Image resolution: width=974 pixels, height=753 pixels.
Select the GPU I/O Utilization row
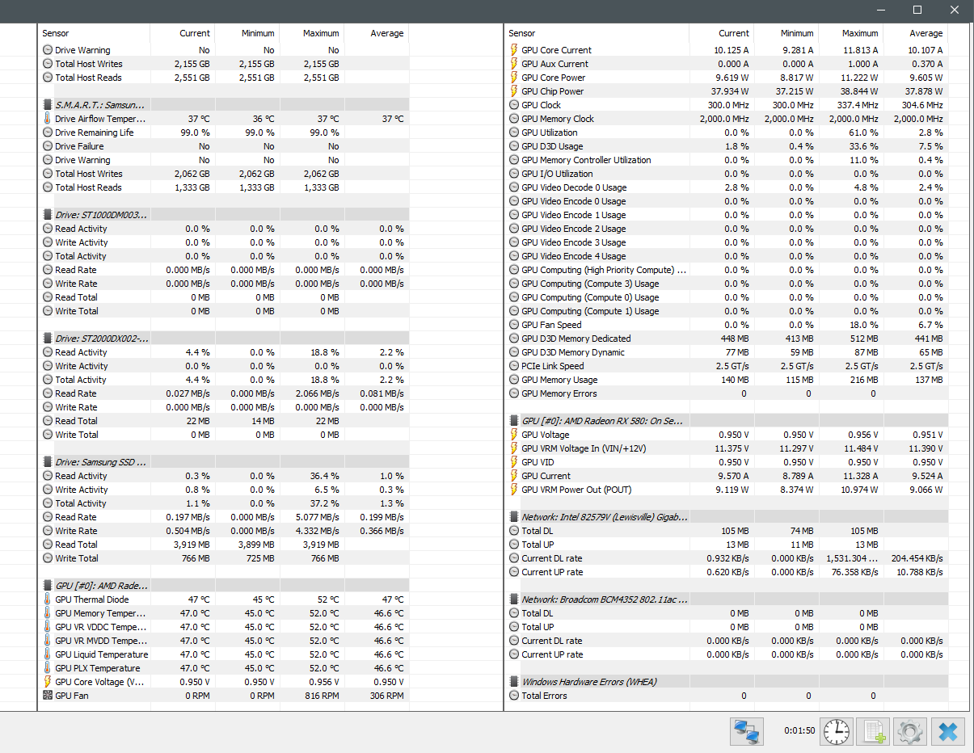click(x=727, y=174)
